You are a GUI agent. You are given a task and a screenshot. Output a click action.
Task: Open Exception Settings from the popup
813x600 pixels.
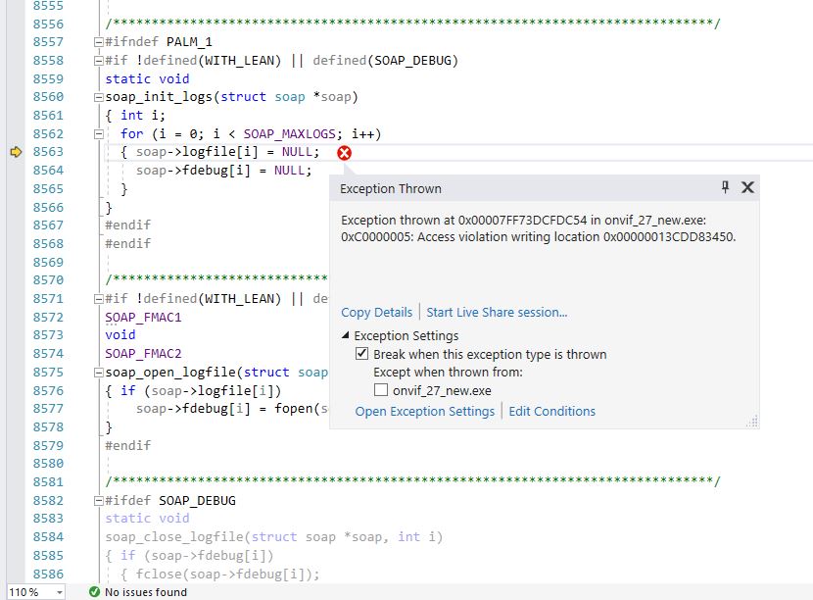(x=425, y=412)
